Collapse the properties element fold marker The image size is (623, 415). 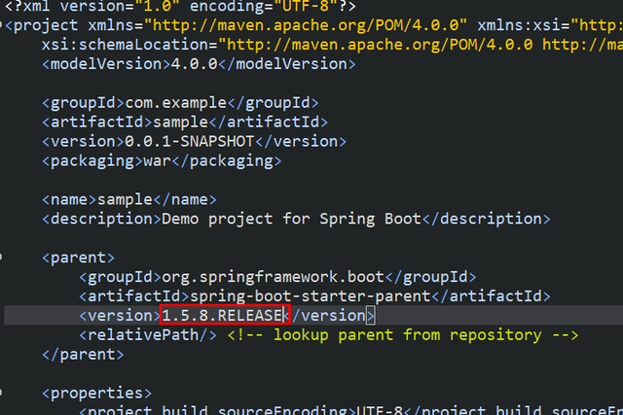point(3,393)
